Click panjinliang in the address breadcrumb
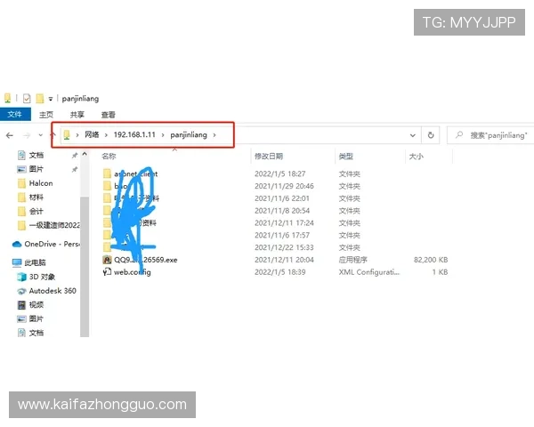The width and height of the screenshot is (534, 427). pyautogui.click(x=189, y=135)
